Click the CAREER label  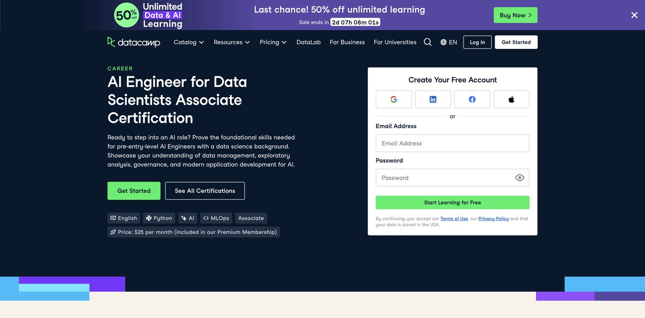120,68
